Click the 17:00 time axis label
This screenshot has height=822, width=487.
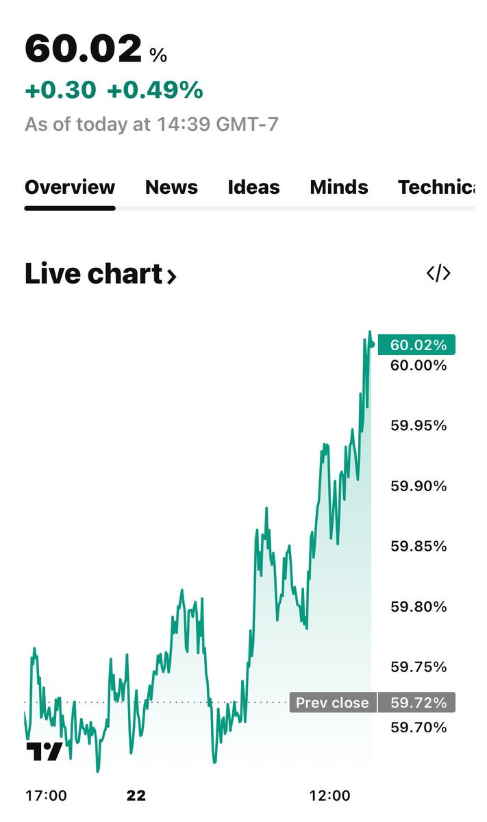coord(46,795)
